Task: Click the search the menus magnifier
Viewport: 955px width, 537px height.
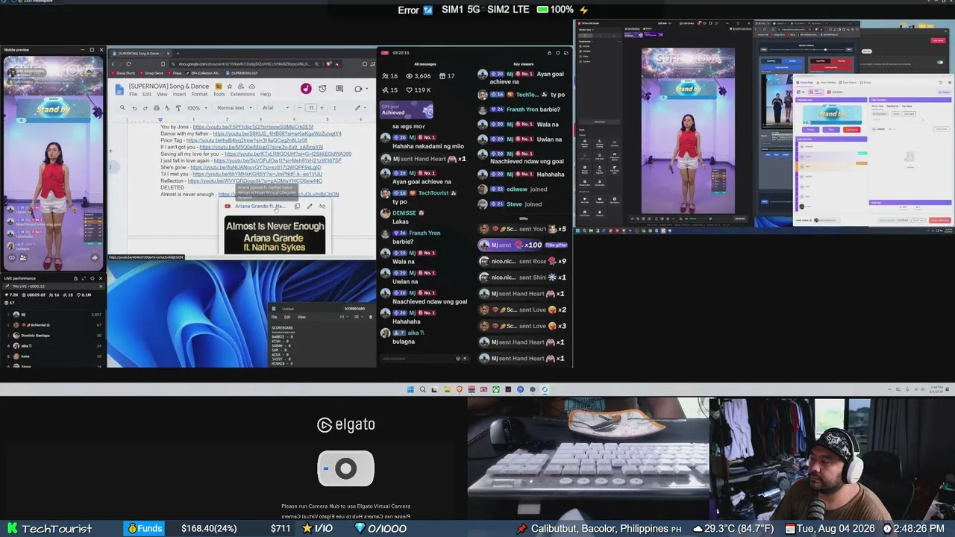Action: click(122, 108)
